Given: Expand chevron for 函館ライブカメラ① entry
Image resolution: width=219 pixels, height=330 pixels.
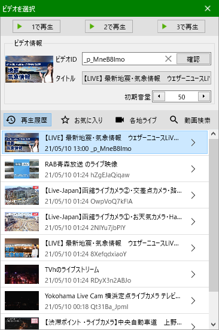Looking at the screenshot, I should point(193,222).
